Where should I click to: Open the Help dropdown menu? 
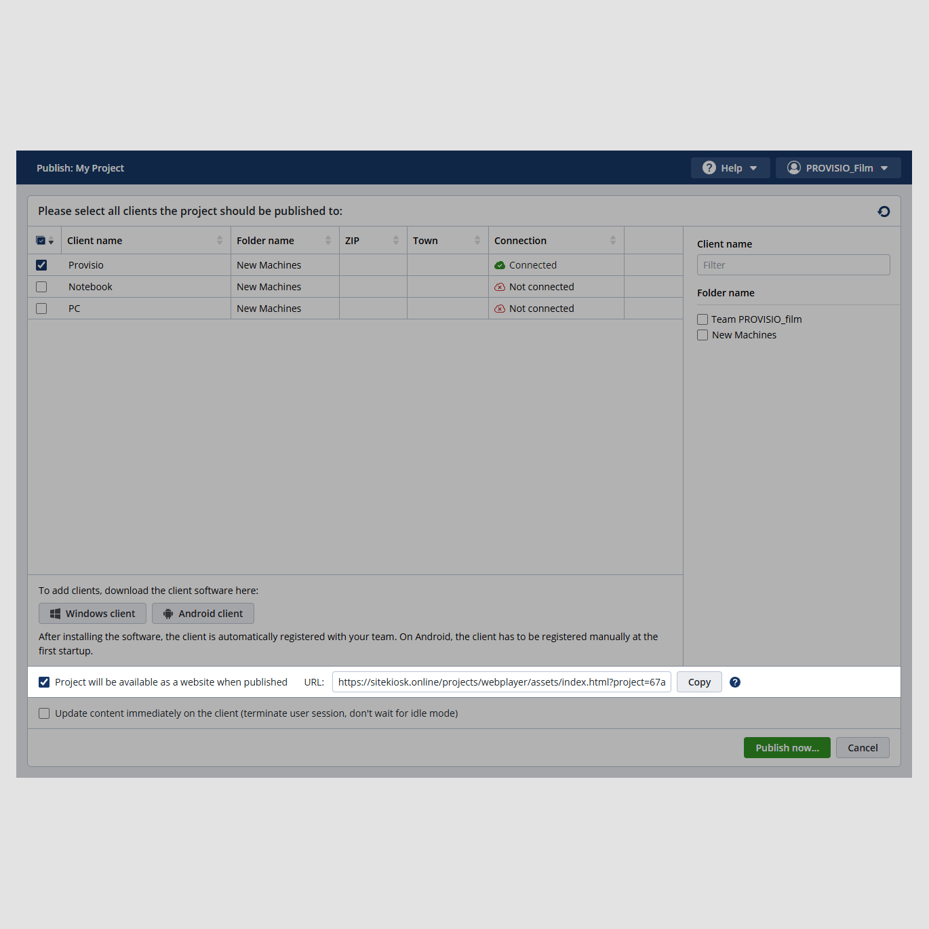(730, 168)
